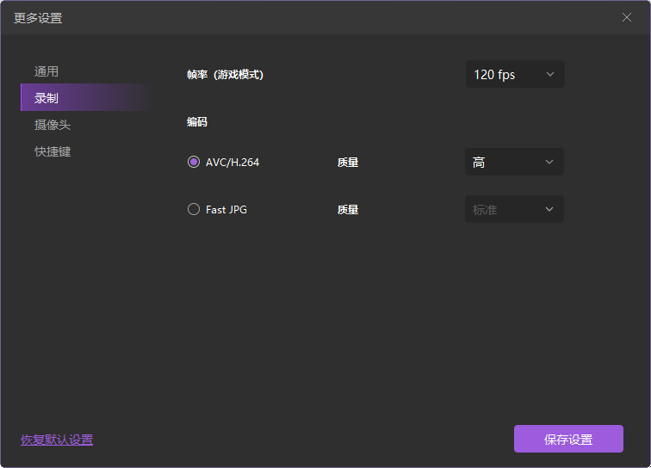This screenshot has width=651, height=468.
Task: Click the 编码 section heading
Action: pos(197,122)
